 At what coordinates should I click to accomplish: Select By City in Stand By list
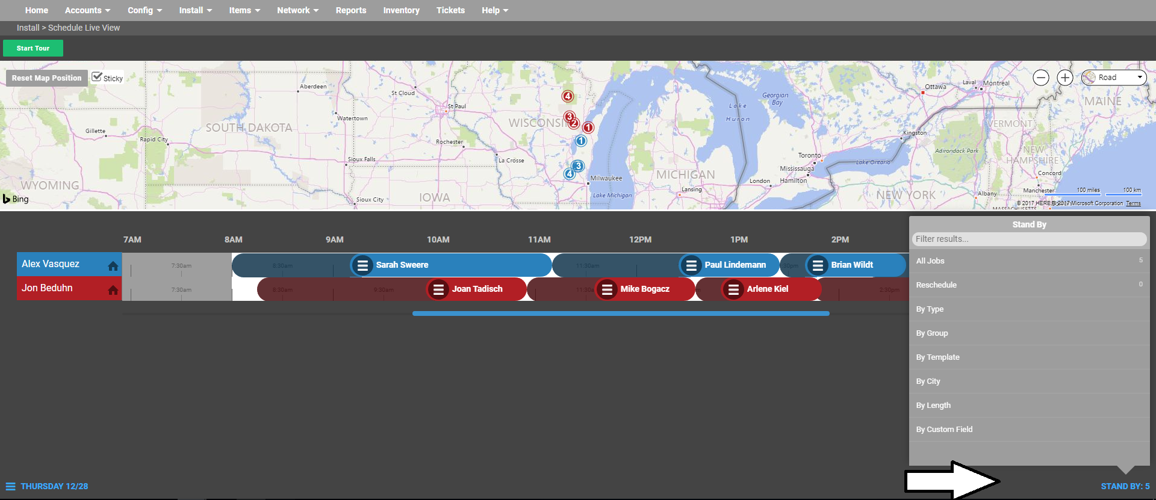pos(928,381)
